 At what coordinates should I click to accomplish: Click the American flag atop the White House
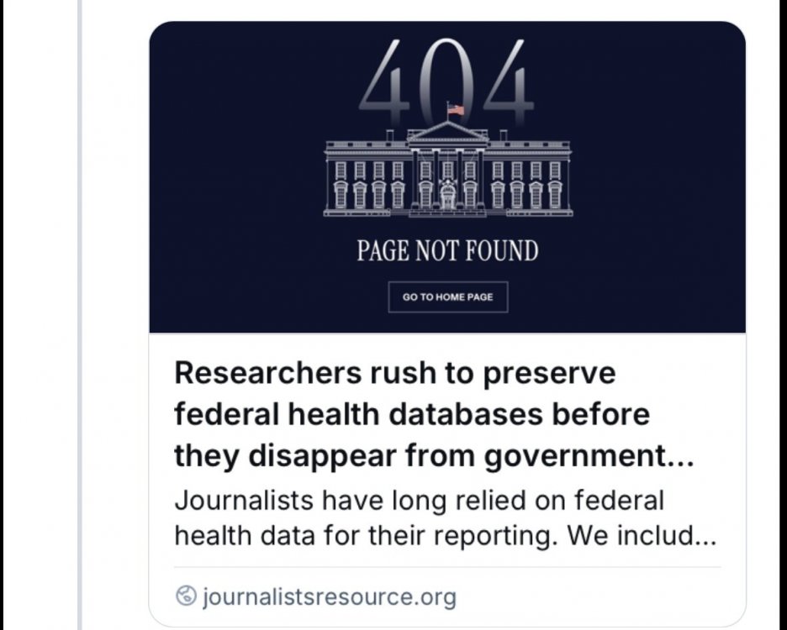pos(456,109)
